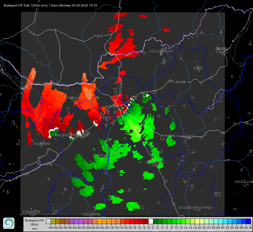Click the 'A 4 (H)' road label
253x232 pixels.
170,136
